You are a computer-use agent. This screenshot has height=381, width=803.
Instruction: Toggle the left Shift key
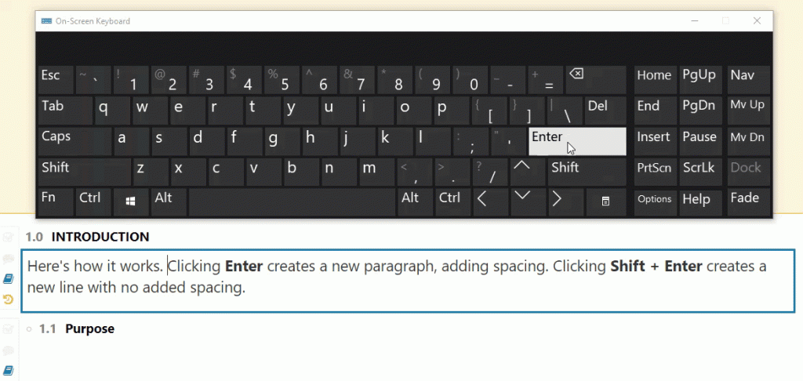[x=85, y=172]
